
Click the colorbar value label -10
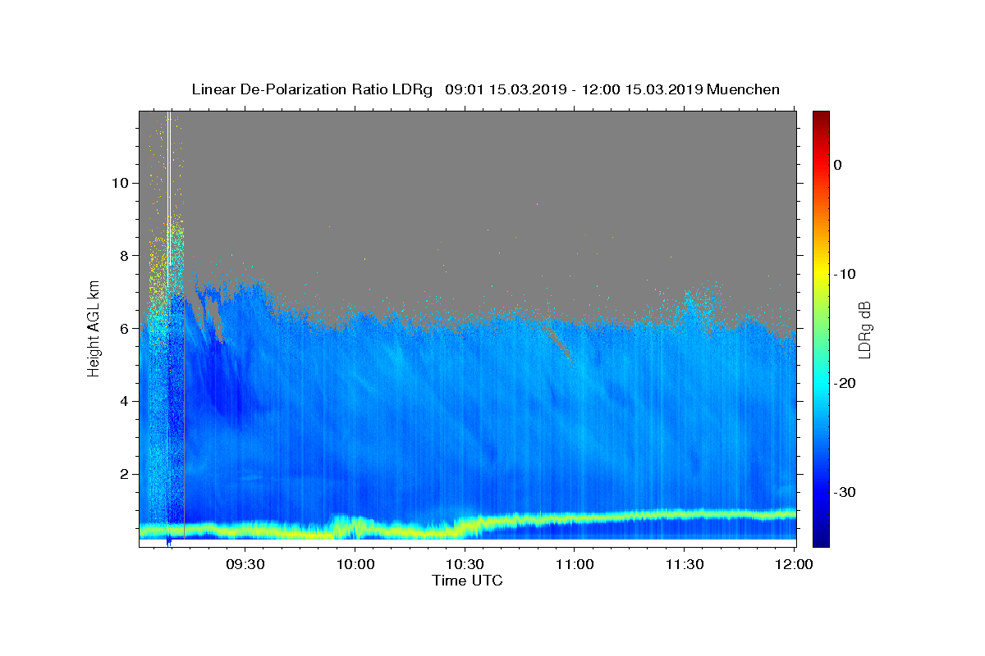coord(845,274)
